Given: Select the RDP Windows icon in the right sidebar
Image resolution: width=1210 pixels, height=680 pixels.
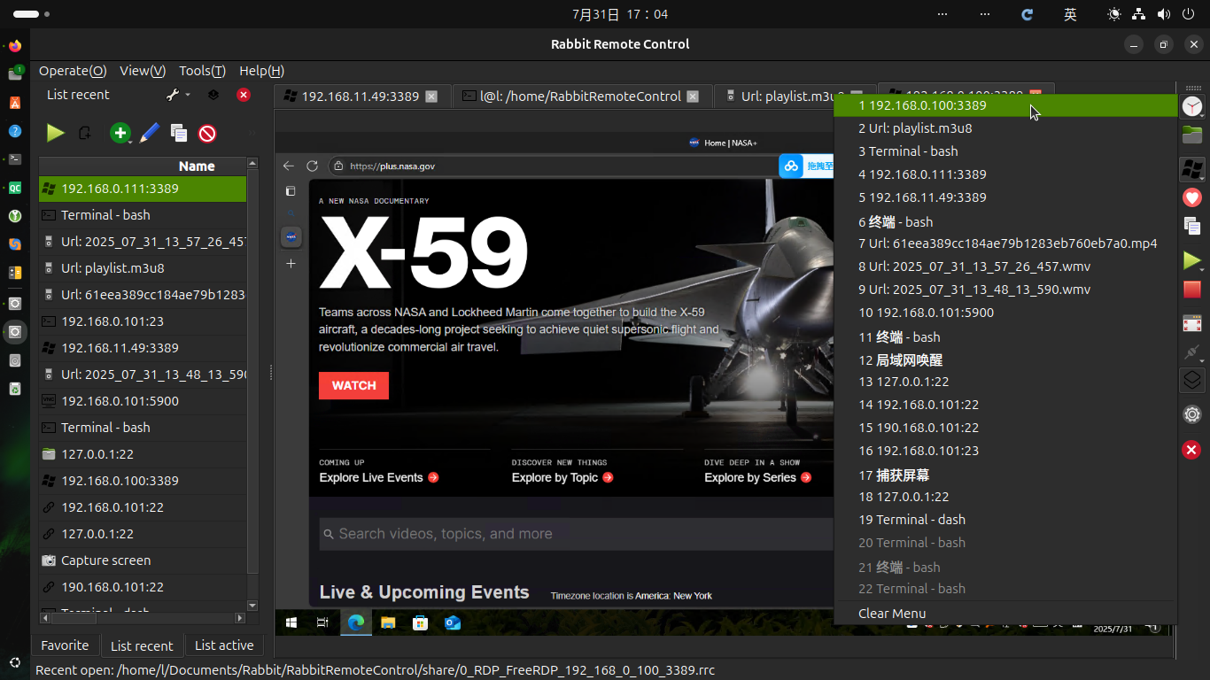Looking at the screenshot, I should (1192, 169).
